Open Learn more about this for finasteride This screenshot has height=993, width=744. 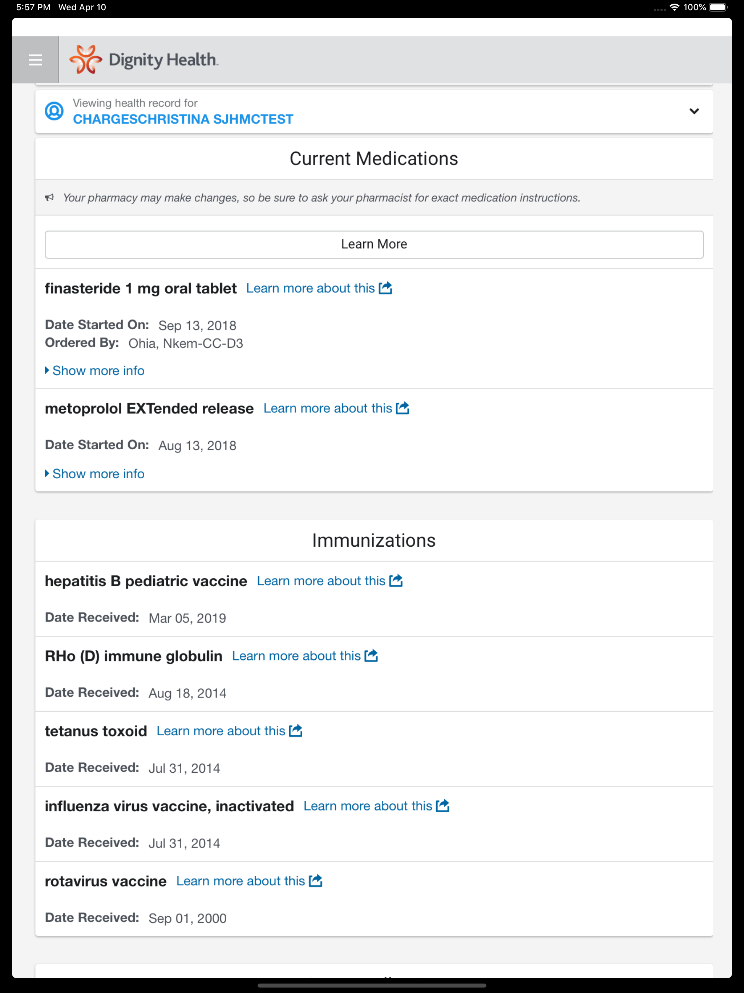click(x=311, y=288)
